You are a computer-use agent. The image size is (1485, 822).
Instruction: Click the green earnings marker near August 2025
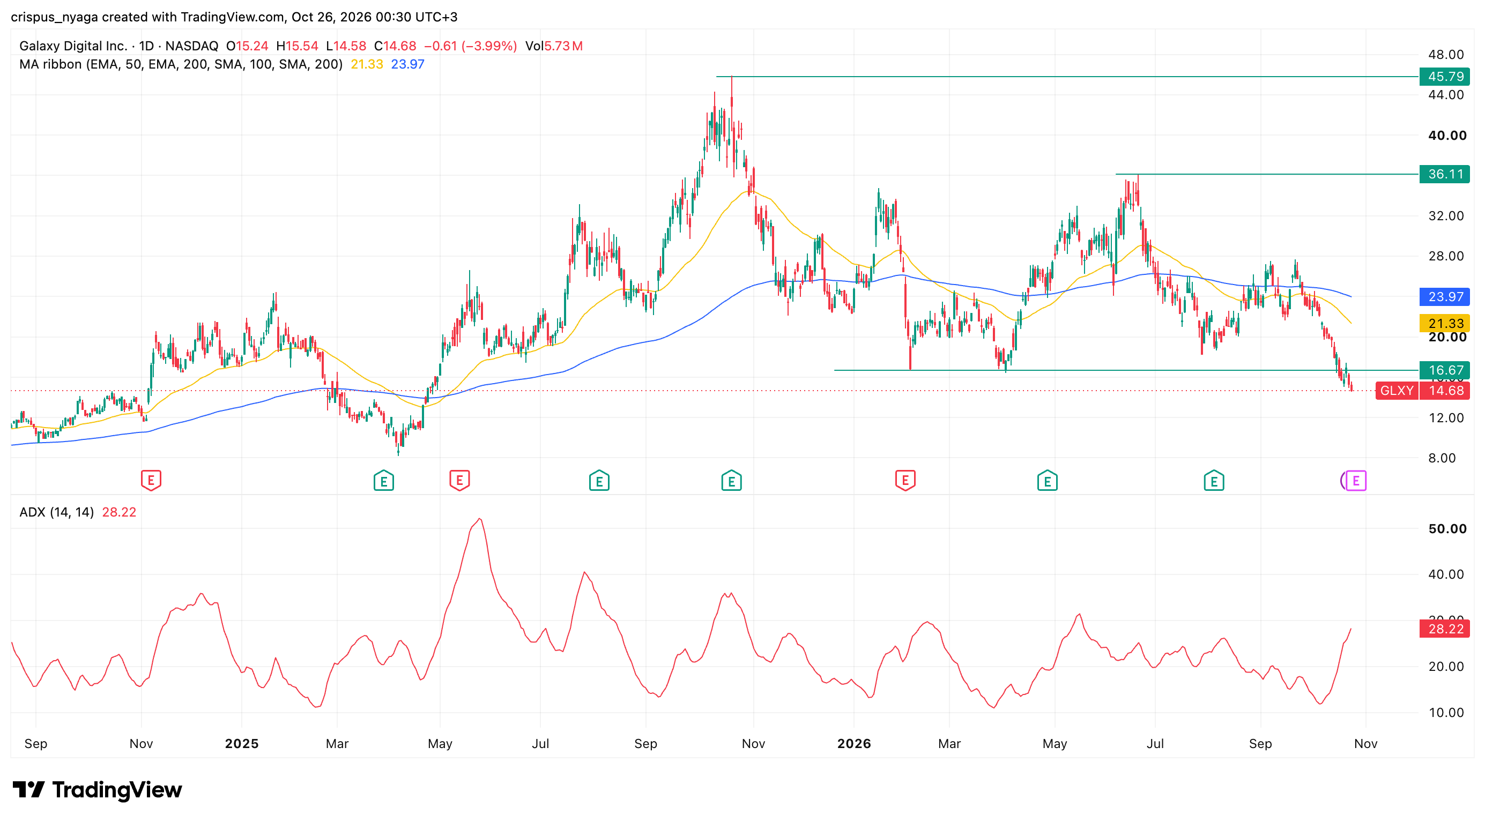(x=599, y=481)
